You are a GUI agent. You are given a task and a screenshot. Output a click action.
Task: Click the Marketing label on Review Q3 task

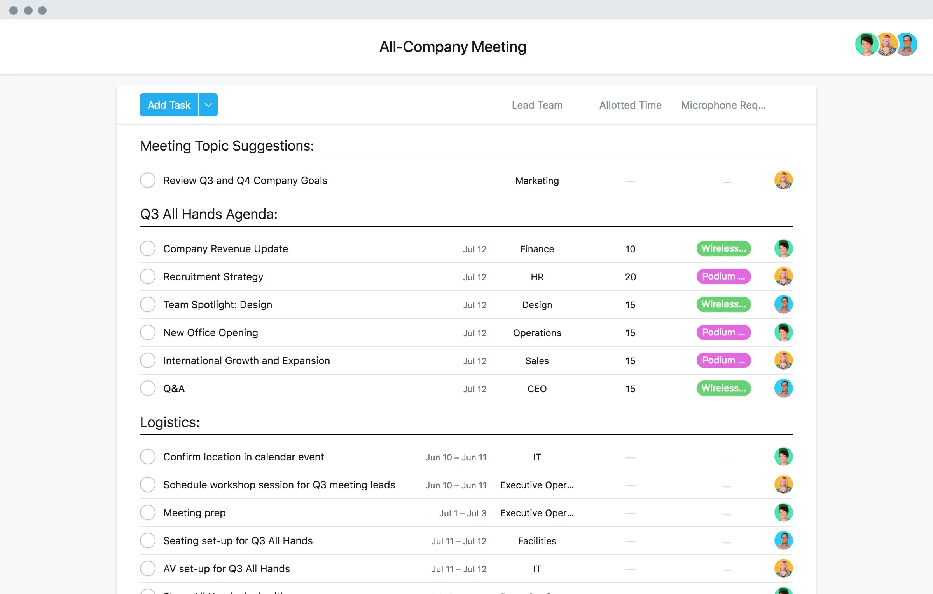(536, 180)
